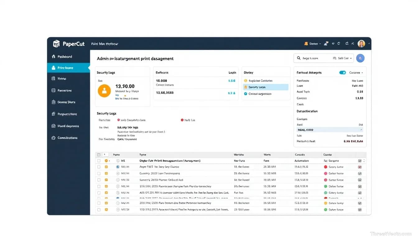Image resolution: width=418 pixels, height=239 pixels.
Task: Click the blue 1.5.8 value under Login
Action: pyautogui.click(x=231, y=81)
